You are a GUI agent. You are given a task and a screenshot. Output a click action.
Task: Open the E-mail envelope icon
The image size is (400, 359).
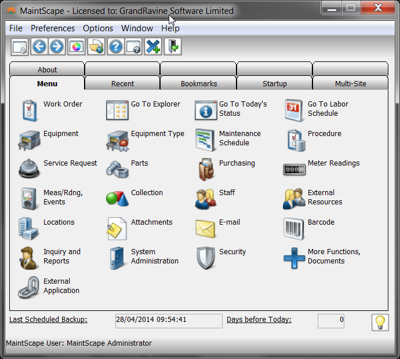click(205, 229)
